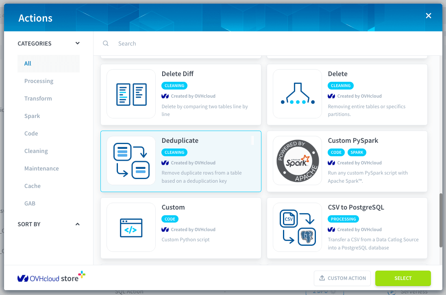The height and width of the screenshot is (295, 446).
Task: Select the Deduplicate card title
Action: [x=180, y=140]
